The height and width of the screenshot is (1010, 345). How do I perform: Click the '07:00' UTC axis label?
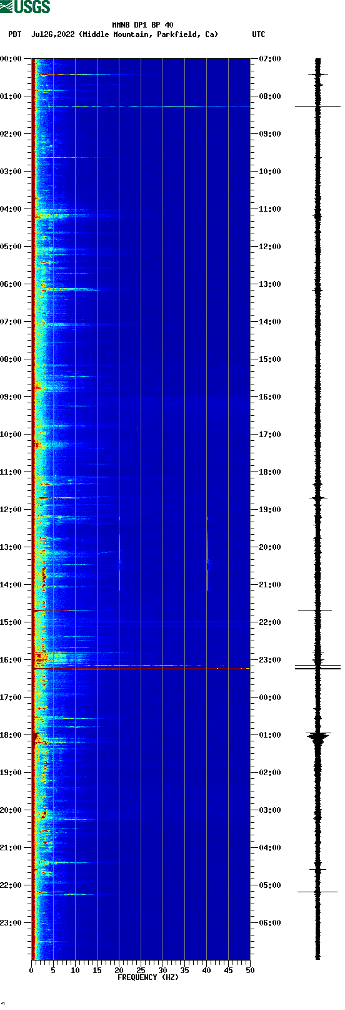click(x=270, y=59)
